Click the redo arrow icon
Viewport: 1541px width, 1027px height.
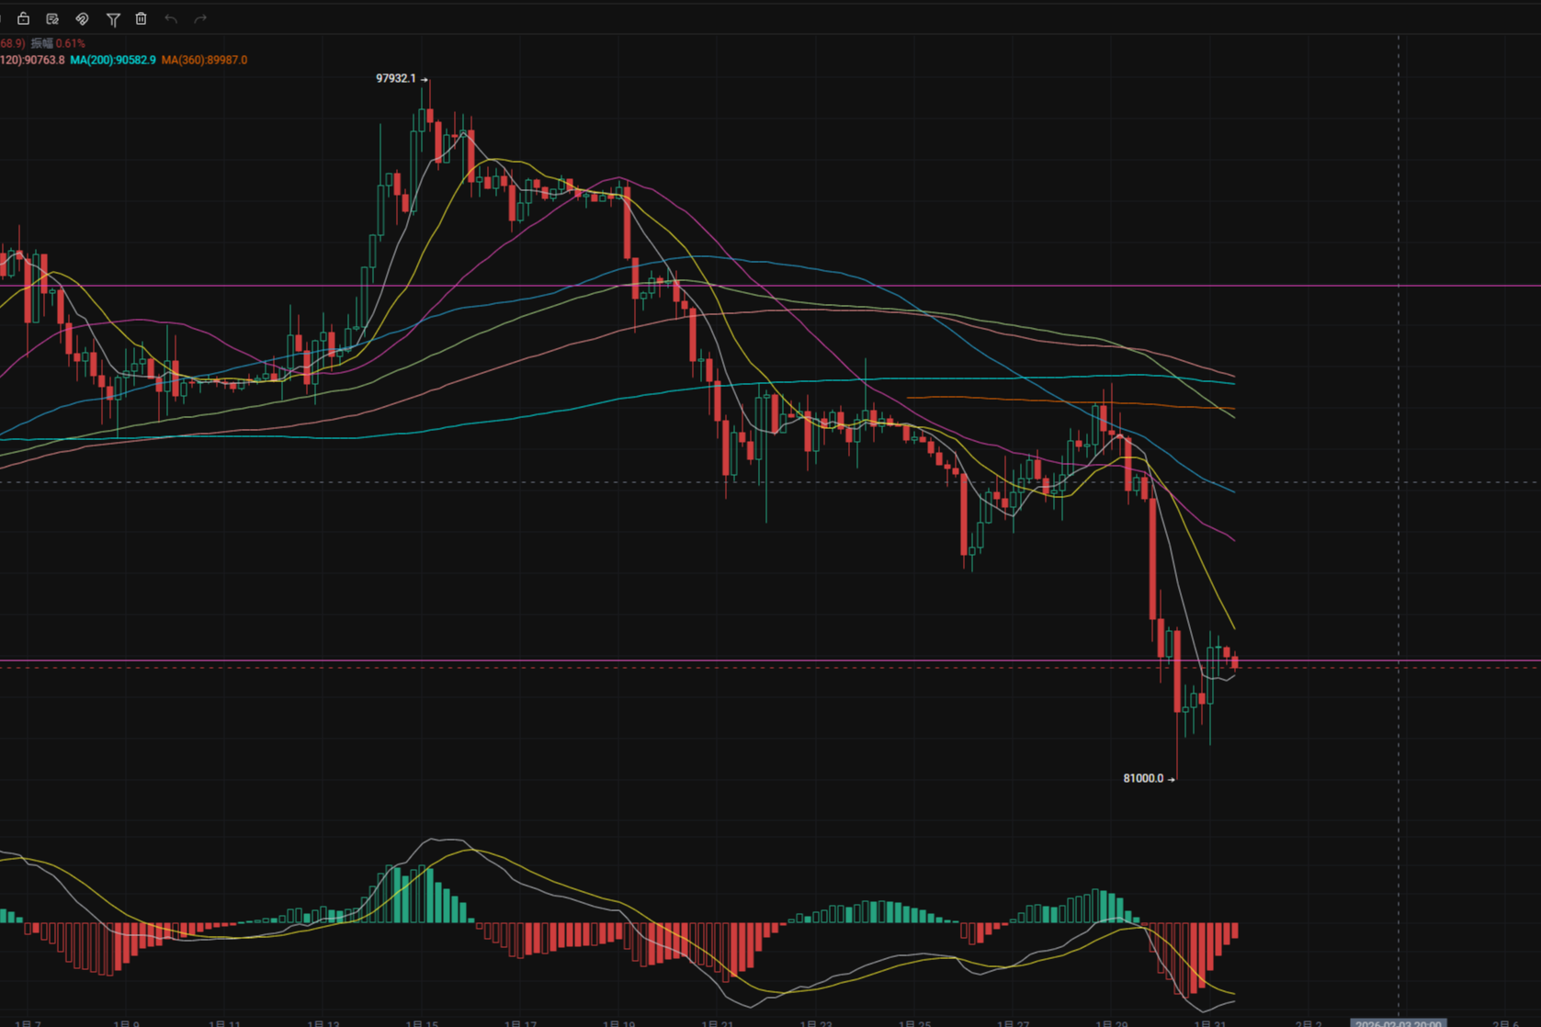200,18
